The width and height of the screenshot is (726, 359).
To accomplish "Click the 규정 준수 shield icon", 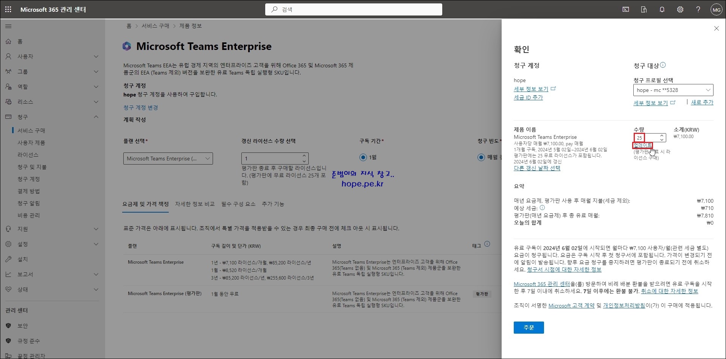I will pyautogui.click(x=8, y=341).
